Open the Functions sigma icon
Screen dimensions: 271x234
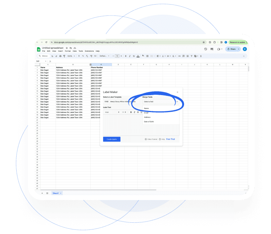pos(201,56)
